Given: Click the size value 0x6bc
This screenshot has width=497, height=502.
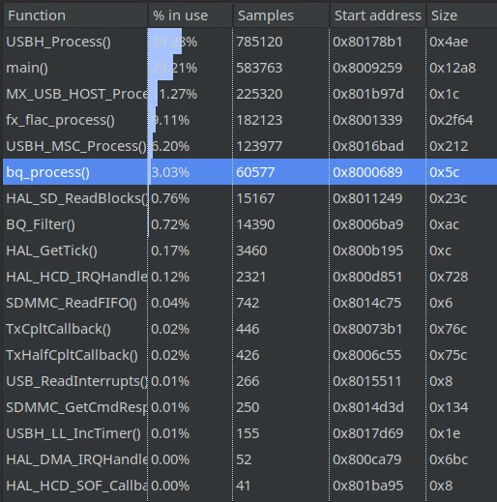Looking at the screenshot, I should (449, 459).
